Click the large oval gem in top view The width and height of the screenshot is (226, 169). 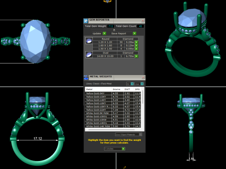pos(36,41)
